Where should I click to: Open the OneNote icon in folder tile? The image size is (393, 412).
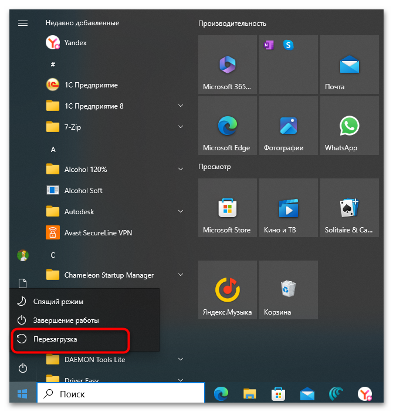(x=269, y=45)
